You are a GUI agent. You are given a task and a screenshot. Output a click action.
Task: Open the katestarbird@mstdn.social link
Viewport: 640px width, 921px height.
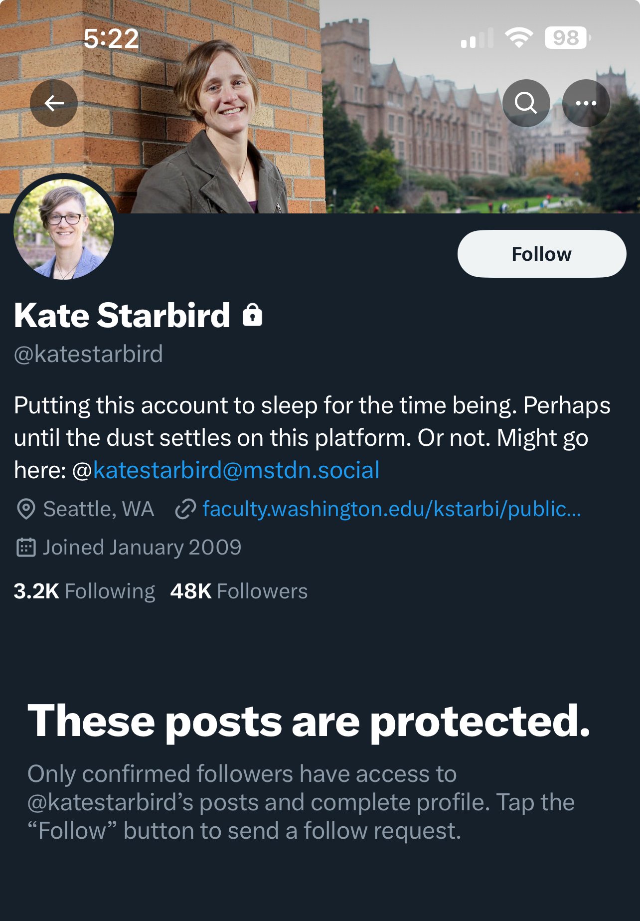coord(236,470)
